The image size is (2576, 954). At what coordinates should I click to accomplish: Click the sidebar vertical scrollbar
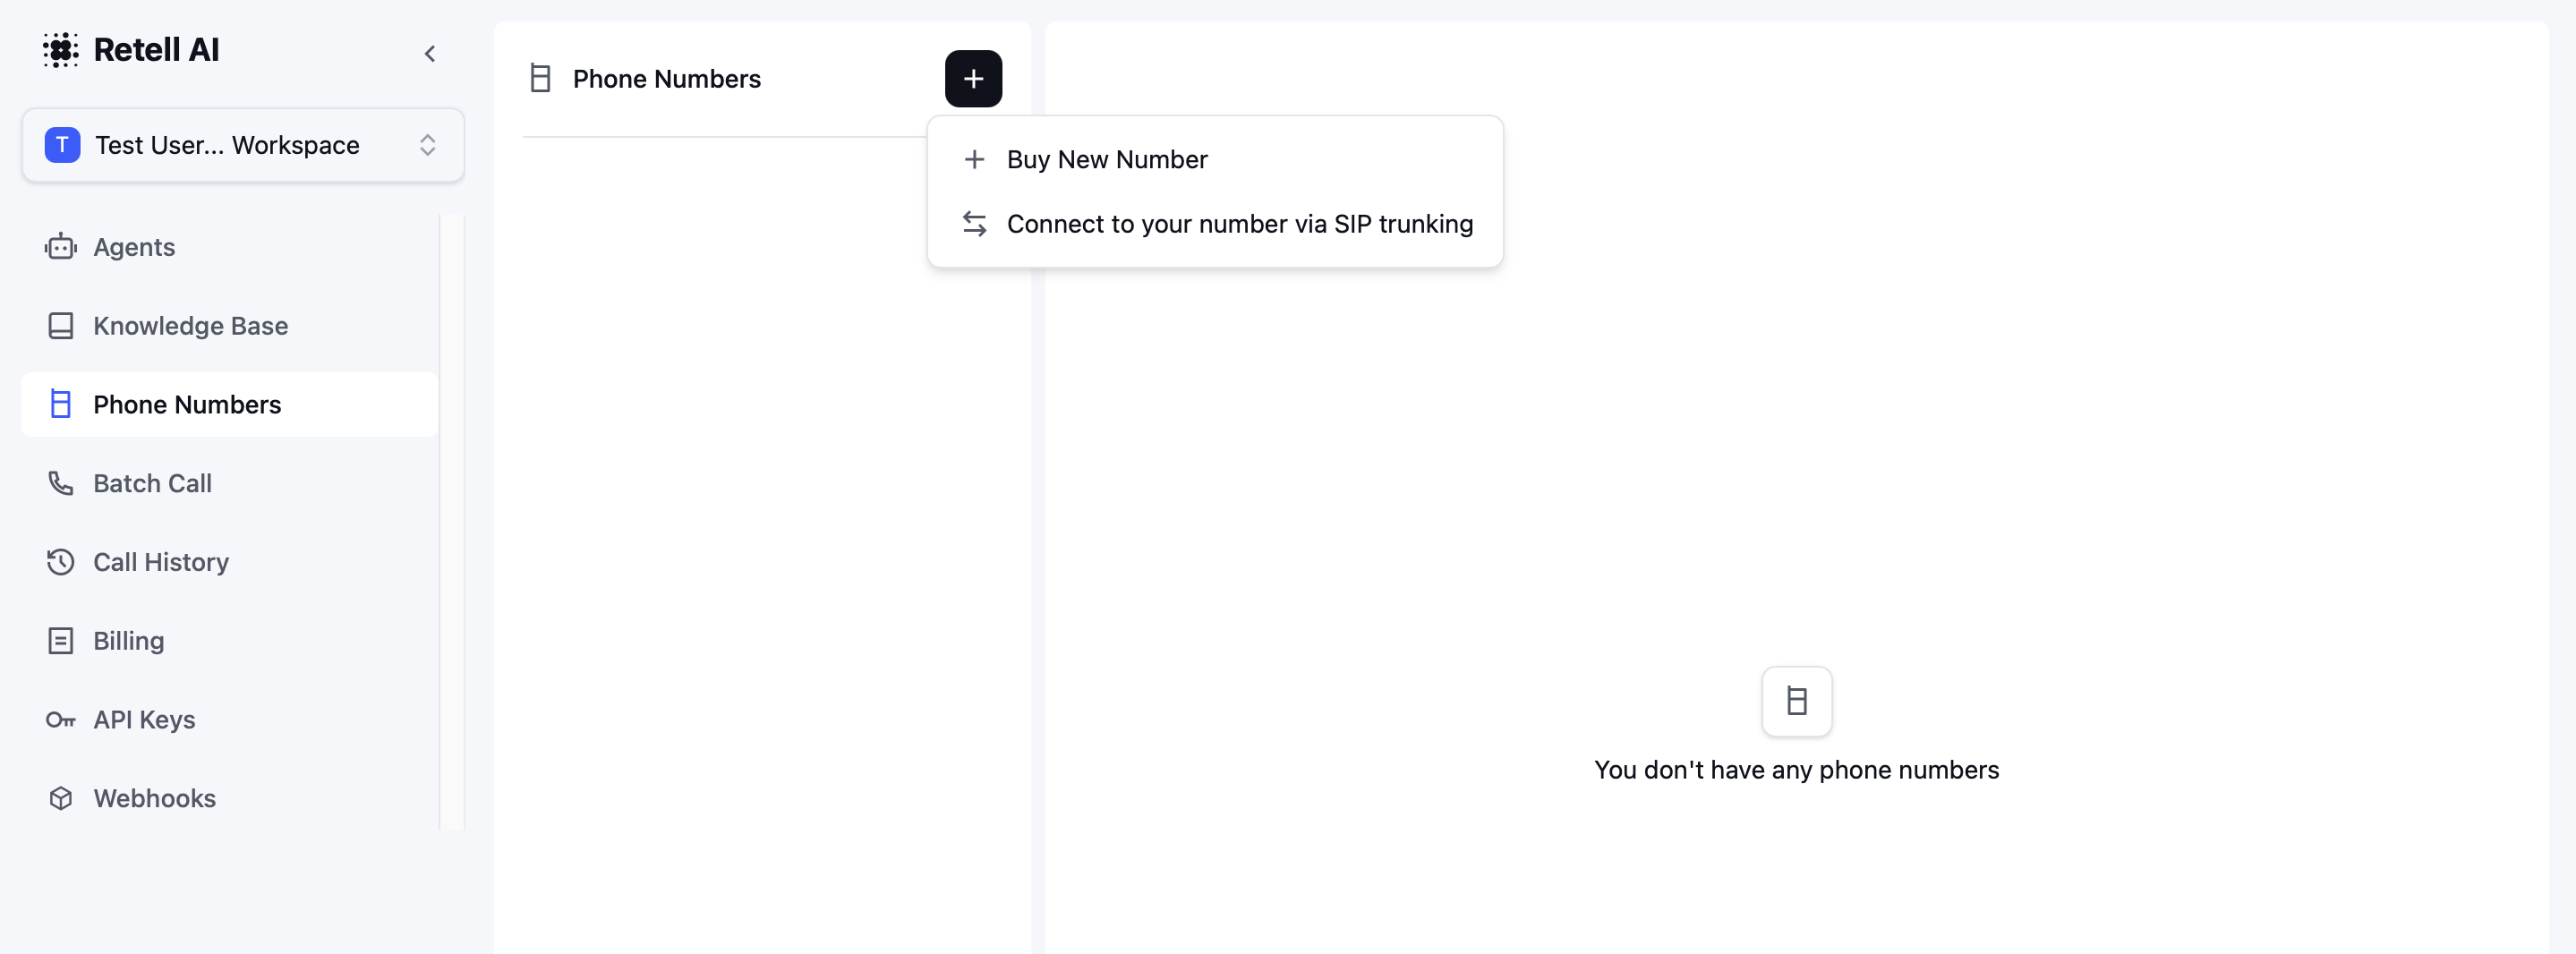[x=452, y=520]
